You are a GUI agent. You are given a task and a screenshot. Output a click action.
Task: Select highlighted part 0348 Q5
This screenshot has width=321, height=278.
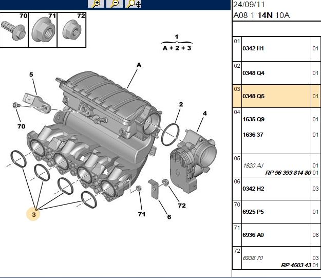pos(253,96)
